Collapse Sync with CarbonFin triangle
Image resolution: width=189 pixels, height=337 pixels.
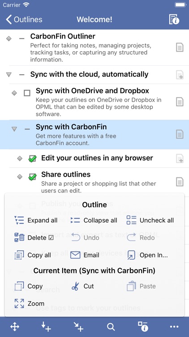click(14, 129)
